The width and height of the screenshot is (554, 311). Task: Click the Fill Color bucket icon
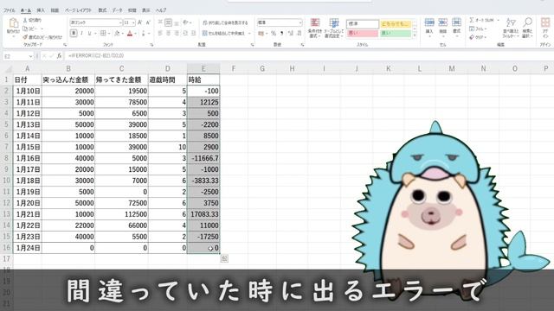[118, 33]
